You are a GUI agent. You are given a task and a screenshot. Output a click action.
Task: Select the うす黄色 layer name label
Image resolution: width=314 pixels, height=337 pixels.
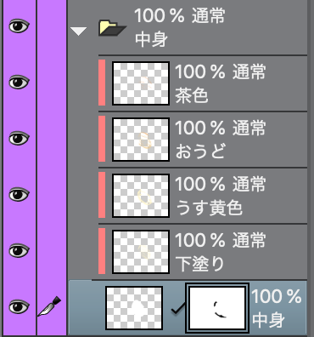(209, 208)
